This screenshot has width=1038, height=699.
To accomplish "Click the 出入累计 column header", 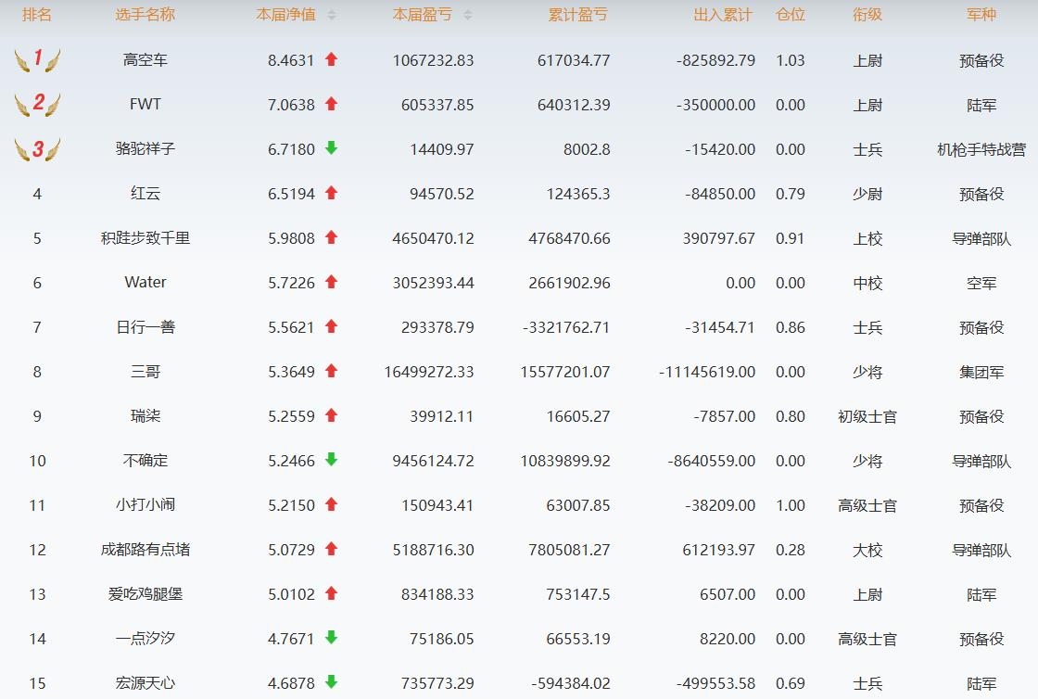I will pyautogui.click(x=723, y=16).
